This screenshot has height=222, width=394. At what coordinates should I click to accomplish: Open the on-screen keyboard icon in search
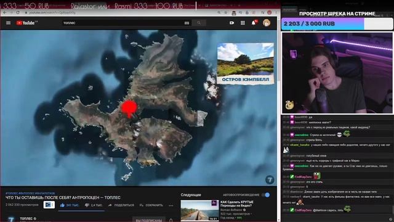pos(187,23)
